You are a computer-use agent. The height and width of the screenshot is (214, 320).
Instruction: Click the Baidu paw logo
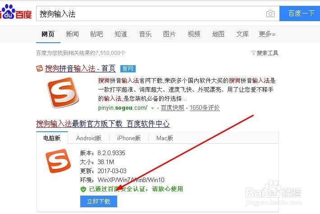pyautogui.click(x=8, y=12)
